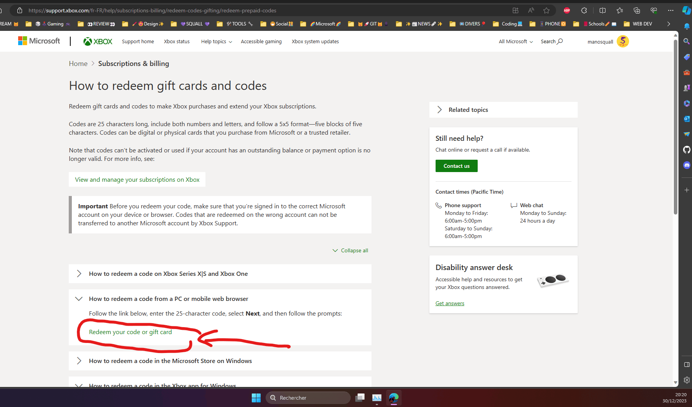Open the sidebar Games chess icon

pos(687,88)
